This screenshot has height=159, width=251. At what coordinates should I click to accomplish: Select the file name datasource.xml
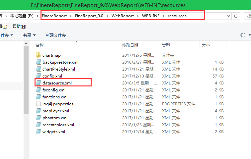pos(57,83)
